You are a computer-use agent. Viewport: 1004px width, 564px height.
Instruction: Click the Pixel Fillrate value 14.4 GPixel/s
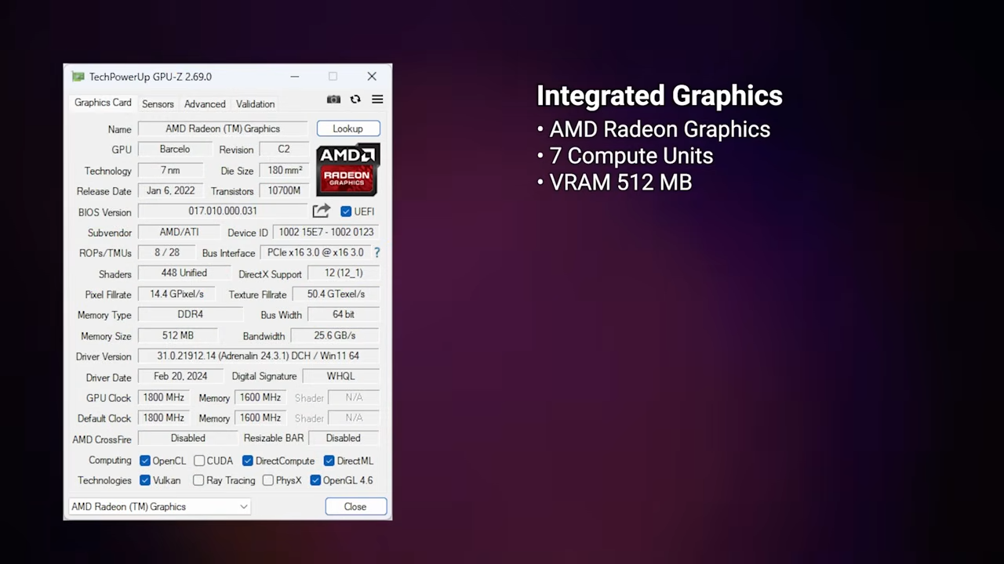(176, 294)
